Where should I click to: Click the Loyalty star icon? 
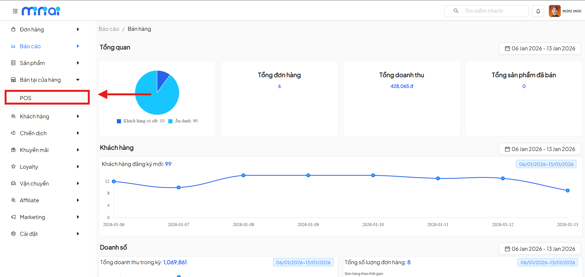click(x=13, y=167)
